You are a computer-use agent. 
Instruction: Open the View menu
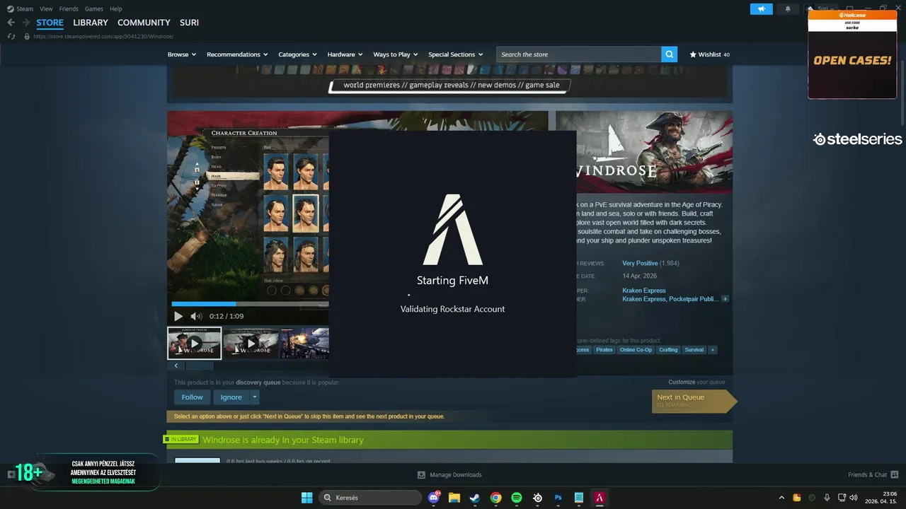(46, 9)
